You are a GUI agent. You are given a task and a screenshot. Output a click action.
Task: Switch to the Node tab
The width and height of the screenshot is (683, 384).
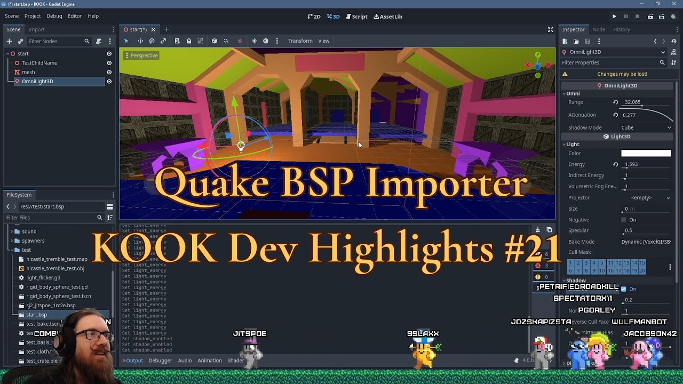point(599,29)
